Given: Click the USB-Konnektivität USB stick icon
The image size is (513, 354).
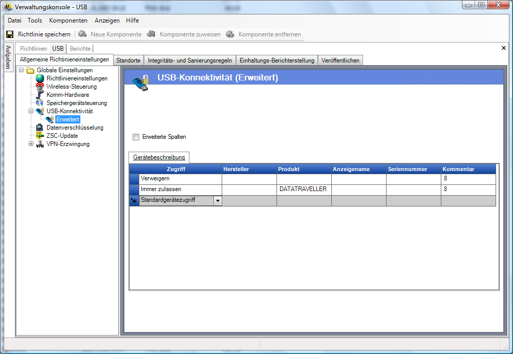Looking at the screenshot, I should (40, 111).
